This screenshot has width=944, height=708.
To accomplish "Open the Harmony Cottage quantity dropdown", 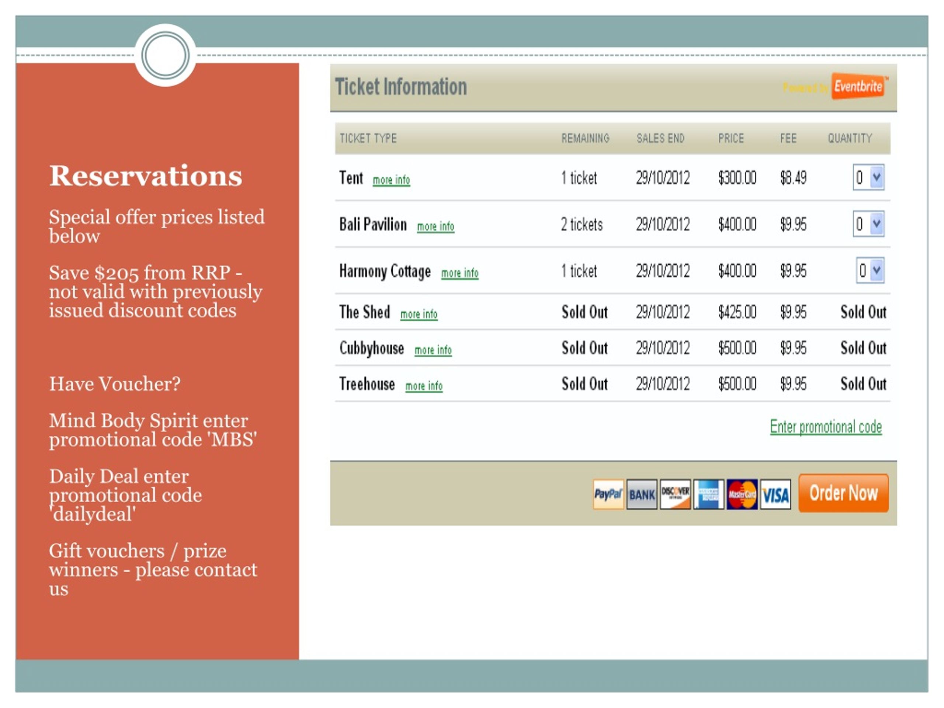I will 876,270.
